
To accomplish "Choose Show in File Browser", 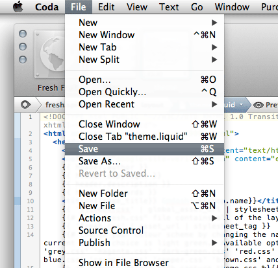I will [x=144, y=263].
